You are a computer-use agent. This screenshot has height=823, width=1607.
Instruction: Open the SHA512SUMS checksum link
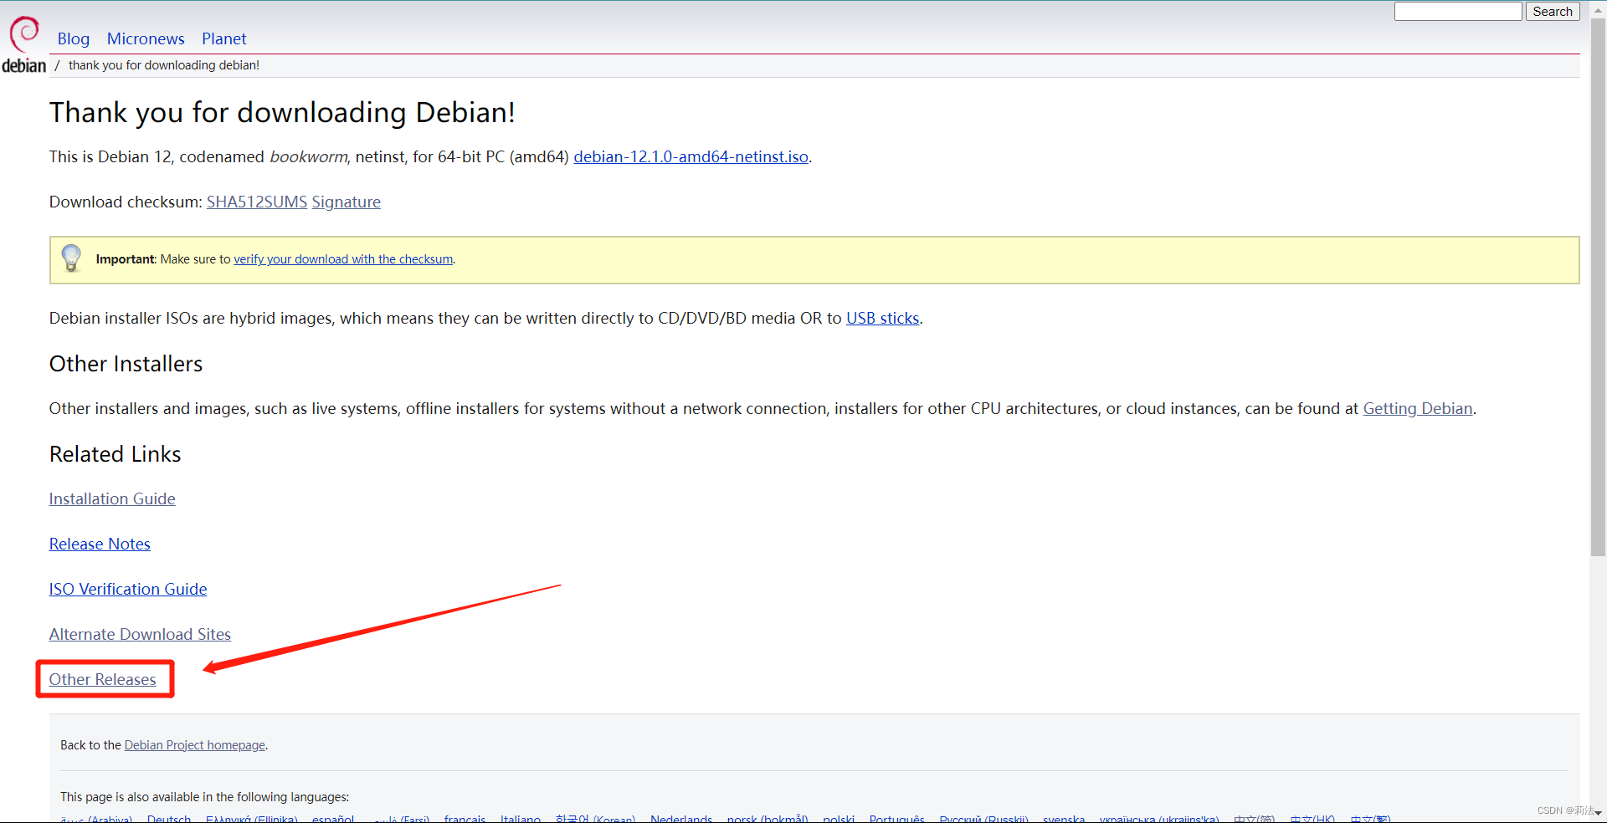pos(257,202)
